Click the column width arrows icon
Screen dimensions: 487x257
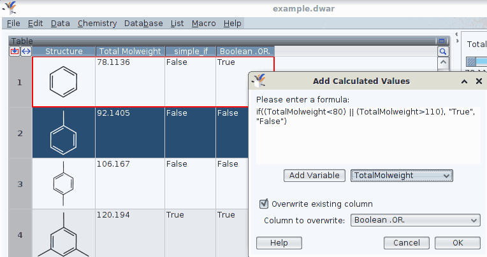(25, 51)
